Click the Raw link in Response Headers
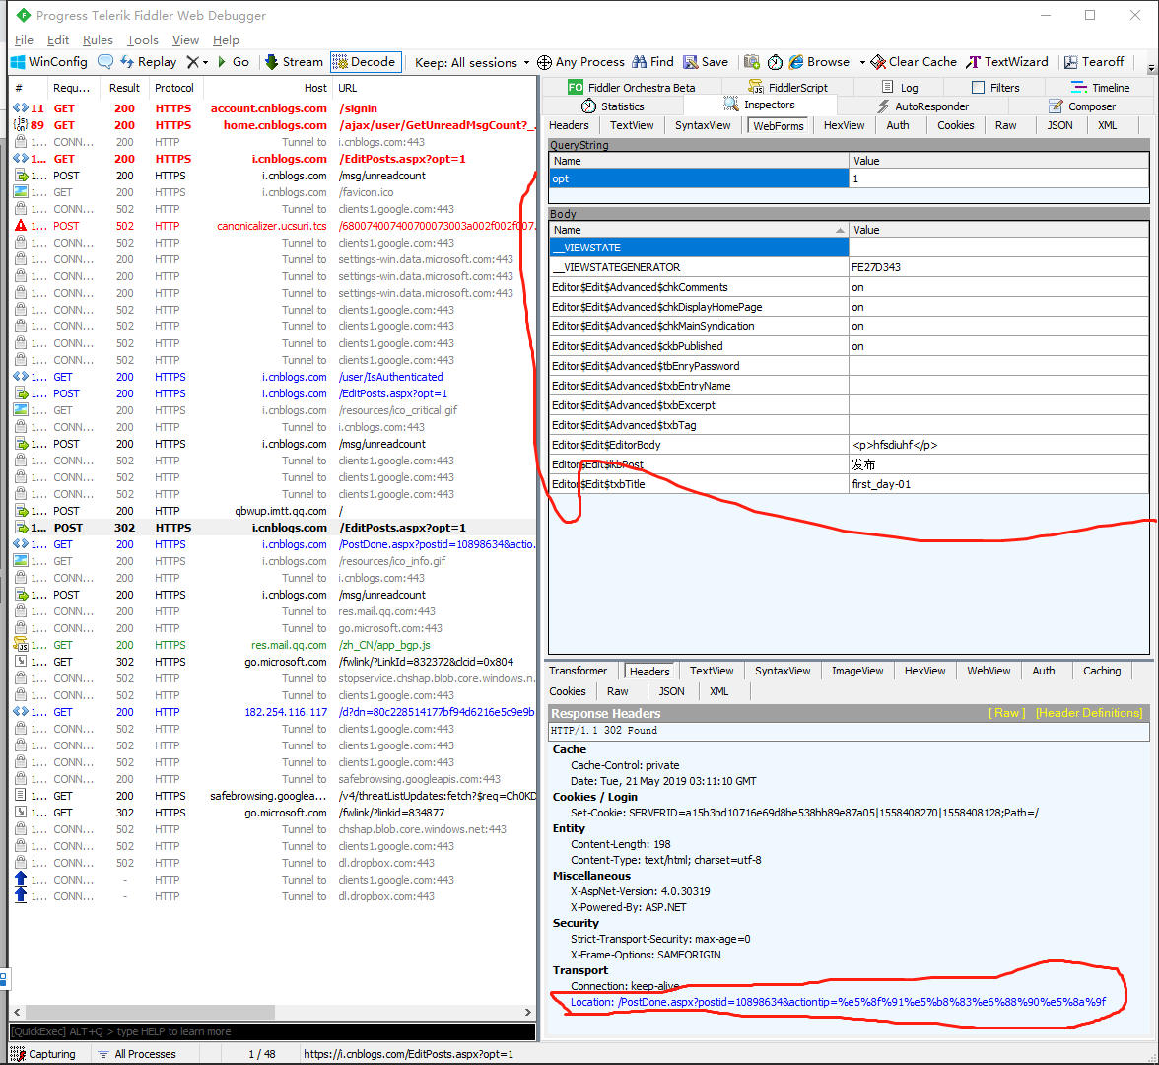The width and height of the screenshot is (1159, 1065). (x=1006, y=713)
